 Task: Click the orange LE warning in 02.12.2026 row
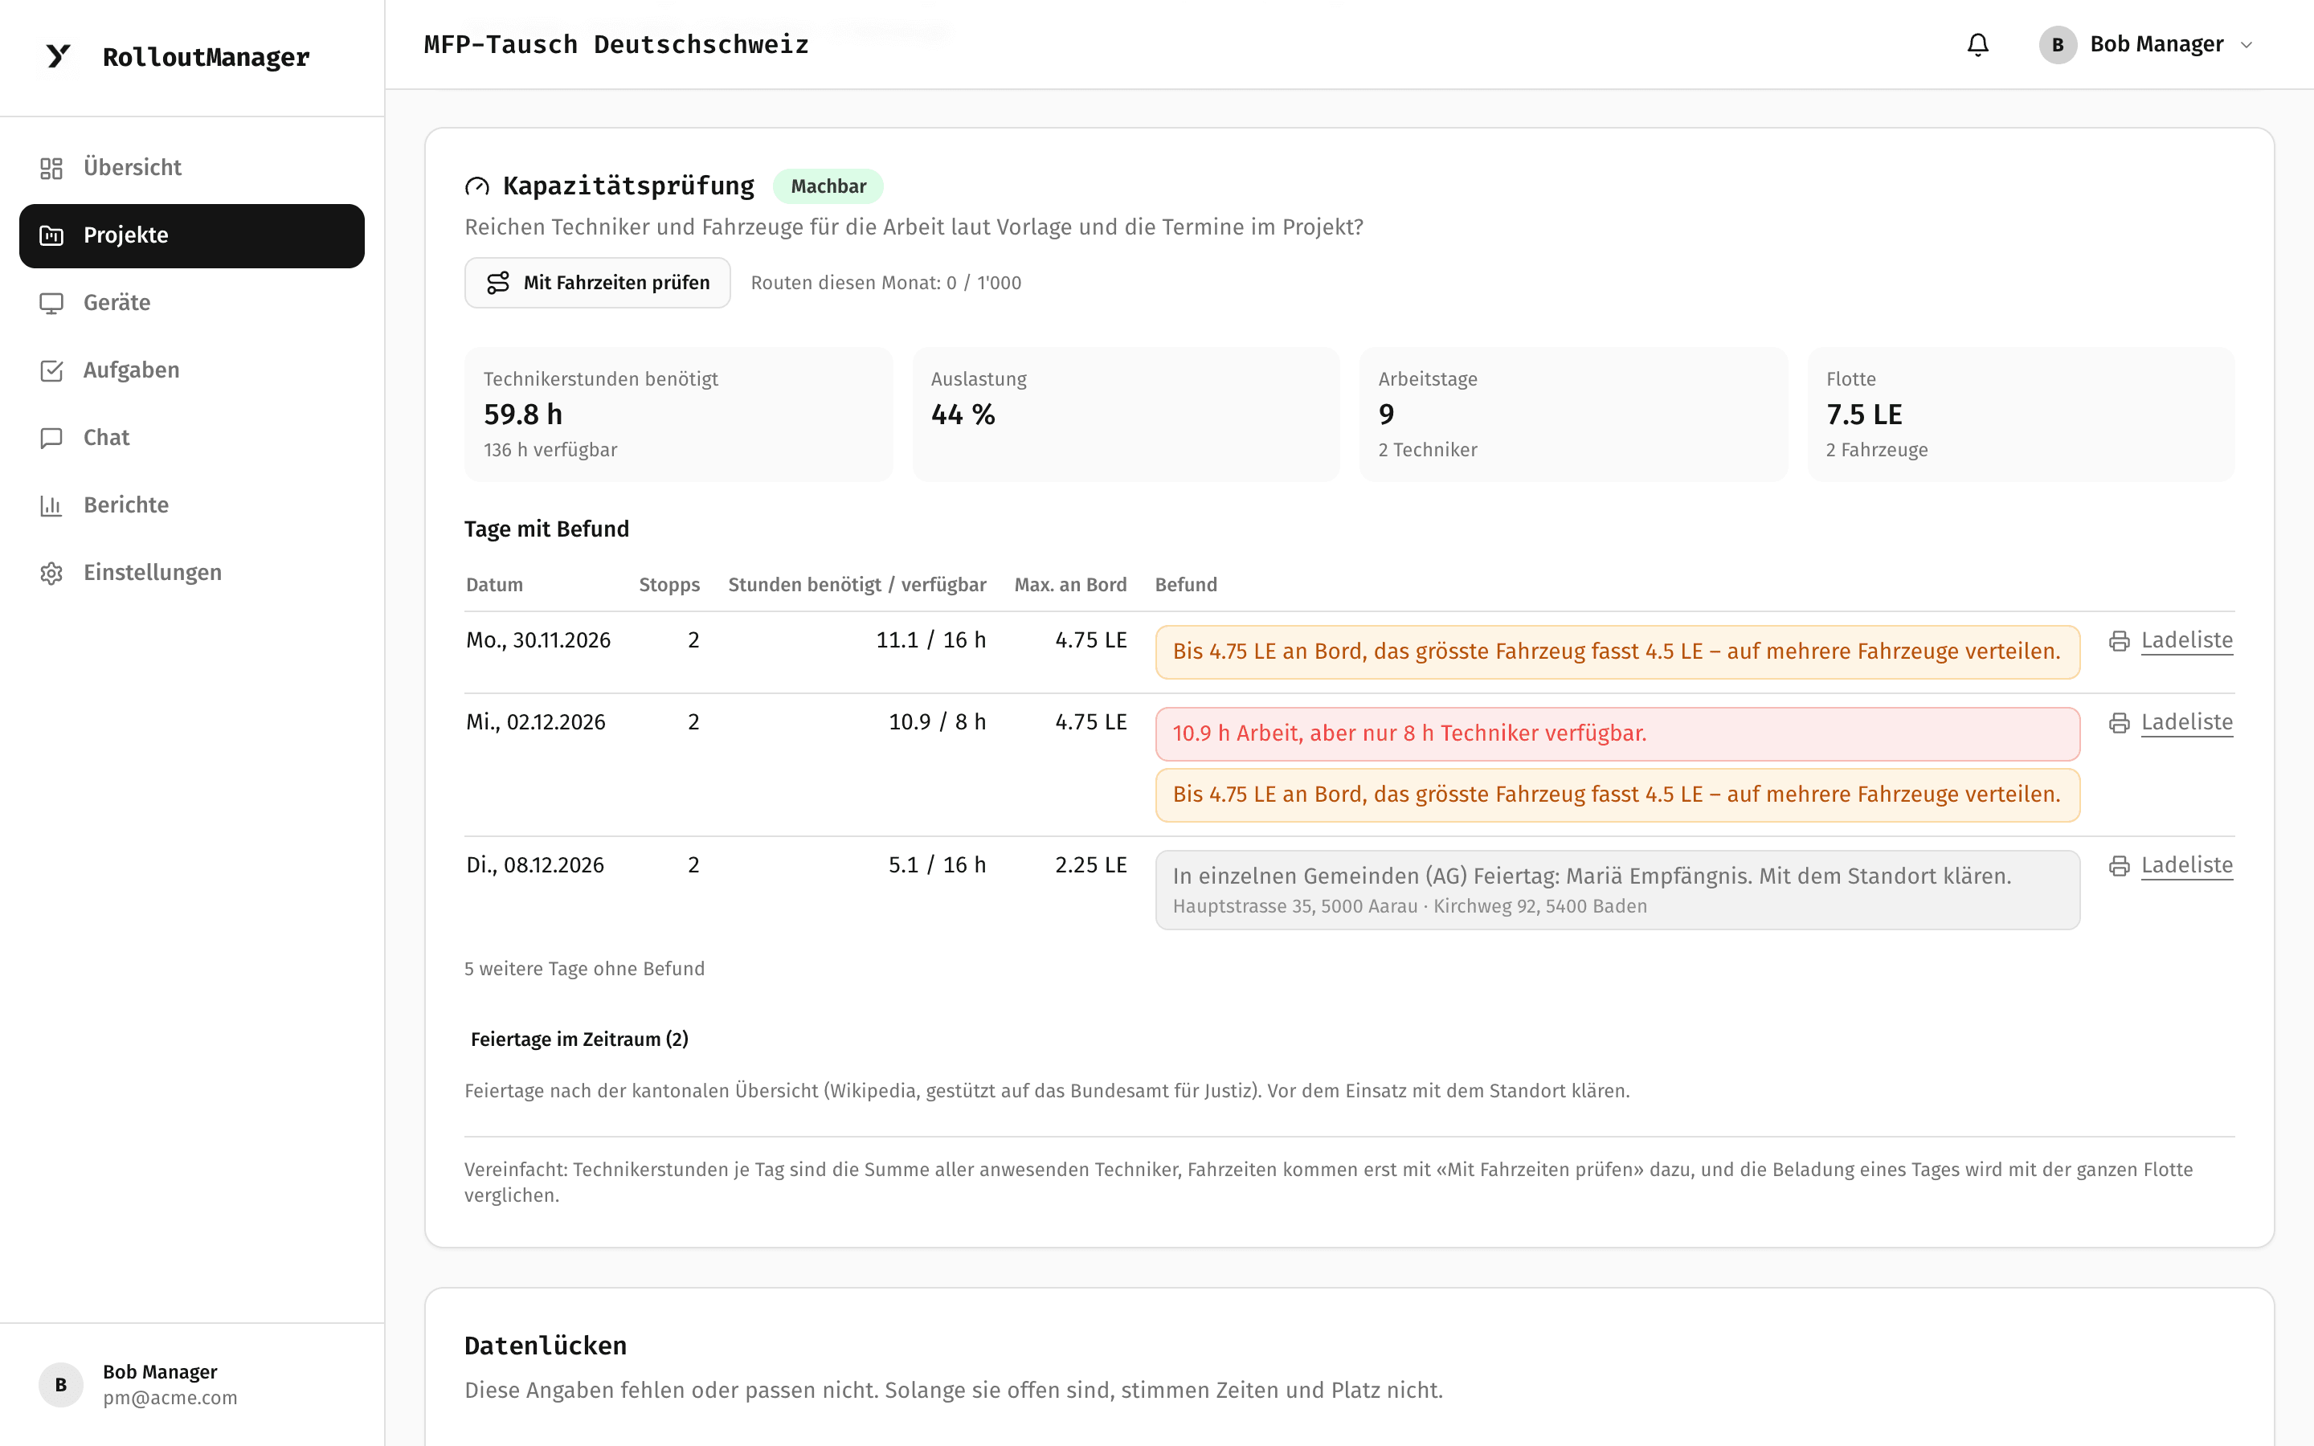click(1617, 795)
